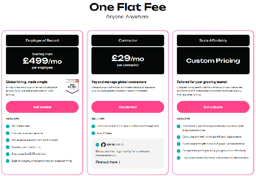Select the Employer of Record header

[x=42, y=40]
